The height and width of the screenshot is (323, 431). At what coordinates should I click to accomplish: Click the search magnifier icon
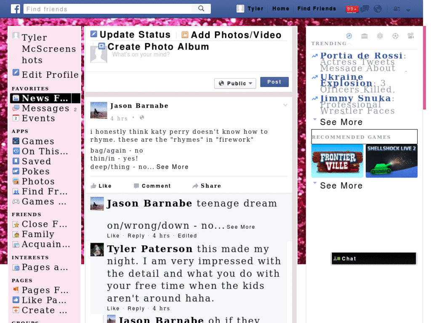point(201,8)
